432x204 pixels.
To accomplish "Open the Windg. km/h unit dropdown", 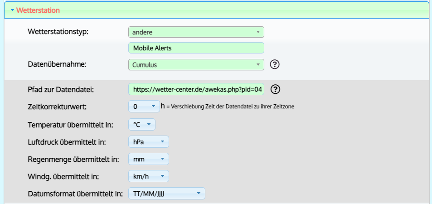I will click(x=149, y=176).
